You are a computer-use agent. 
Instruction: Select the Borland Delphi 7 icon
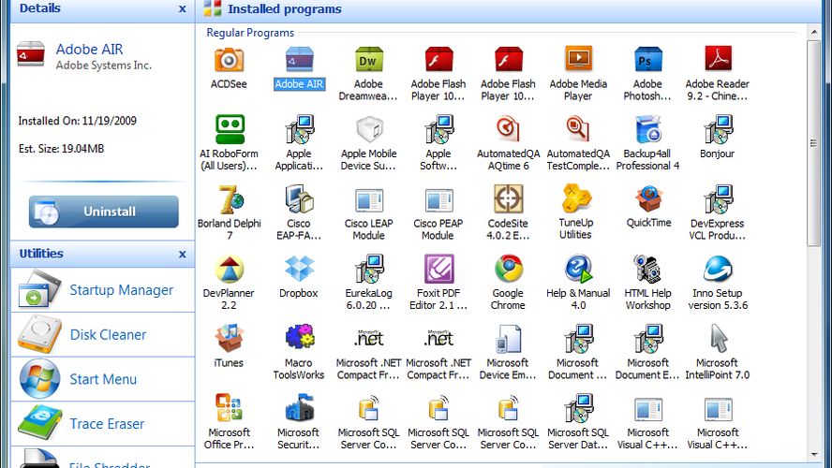230,199
